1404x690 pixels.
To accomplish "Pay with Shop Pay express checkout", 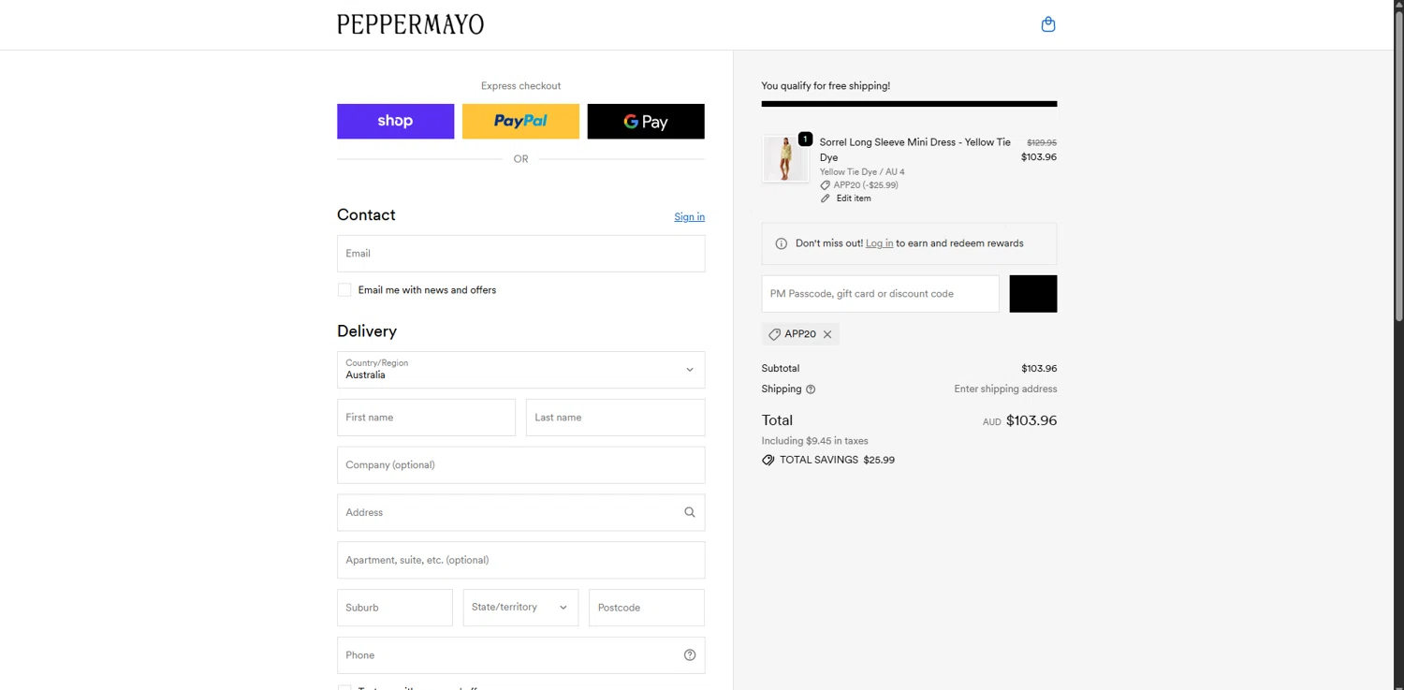I will click(395, 122).
